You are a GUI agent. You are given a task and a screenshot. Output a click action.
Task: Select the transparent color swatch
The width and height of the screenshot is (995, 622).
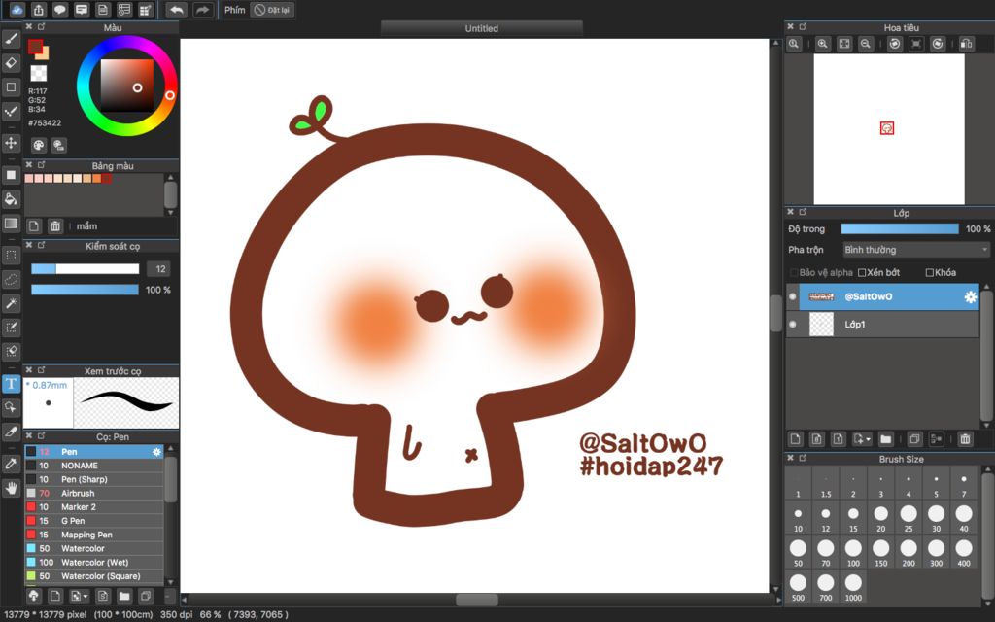tap(39, 73)
